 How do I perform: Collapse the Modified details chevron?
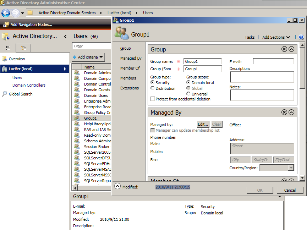point(117,186)
